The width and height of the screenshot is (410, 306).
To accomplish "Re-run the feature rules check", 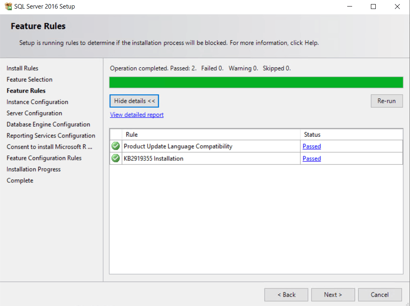I will (386, 101).
